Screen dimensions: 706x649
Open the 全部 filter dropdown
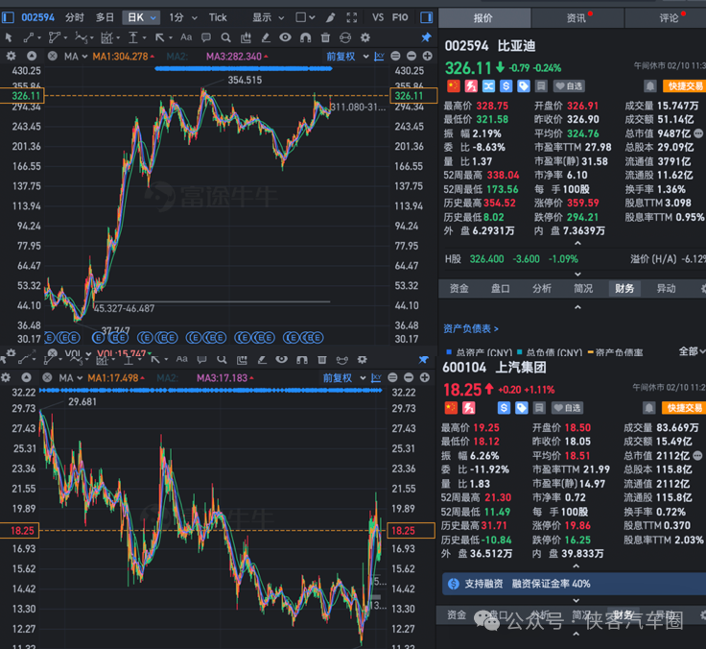[692, 351]
